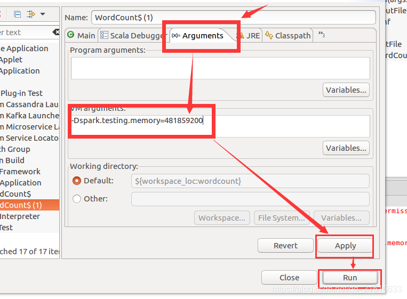Click the VM arguments text area

[220, 126]
